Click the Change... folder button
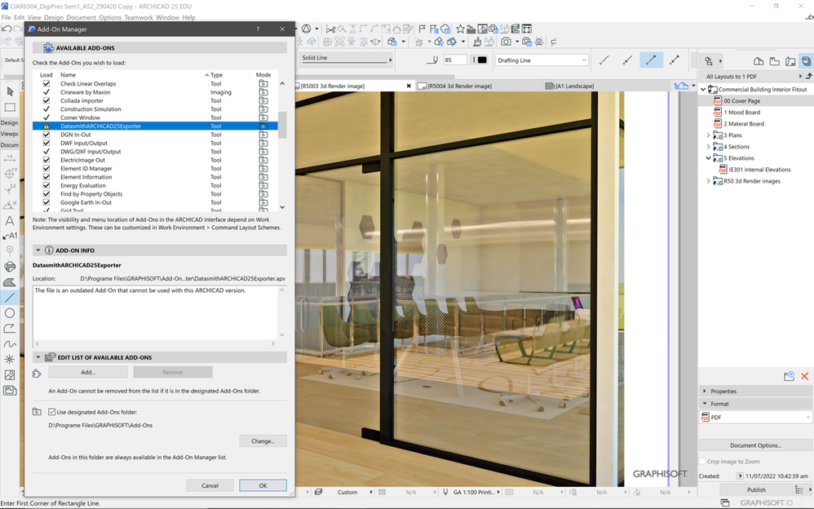Screen dimensions: 814x509 [x=263, y=441]
